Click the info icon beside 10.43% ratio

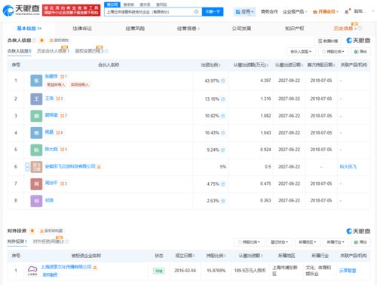[x=222, y=133]
